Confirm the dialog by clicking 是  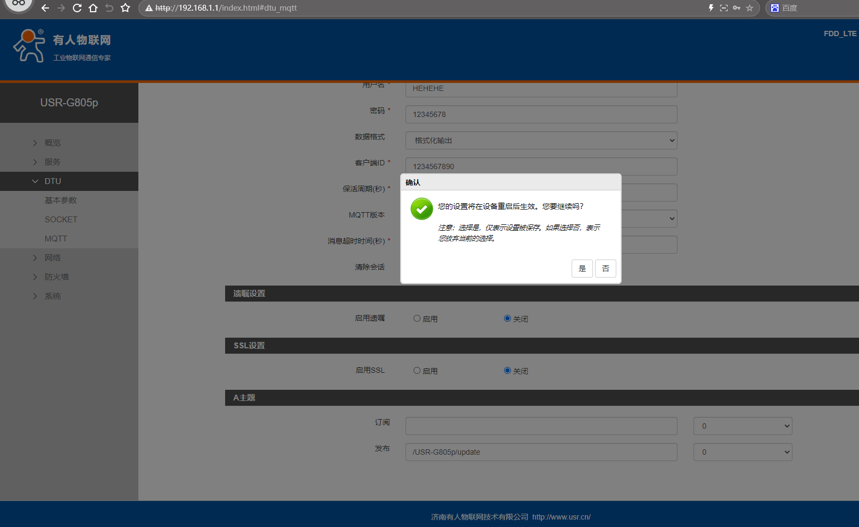(582, 269)
